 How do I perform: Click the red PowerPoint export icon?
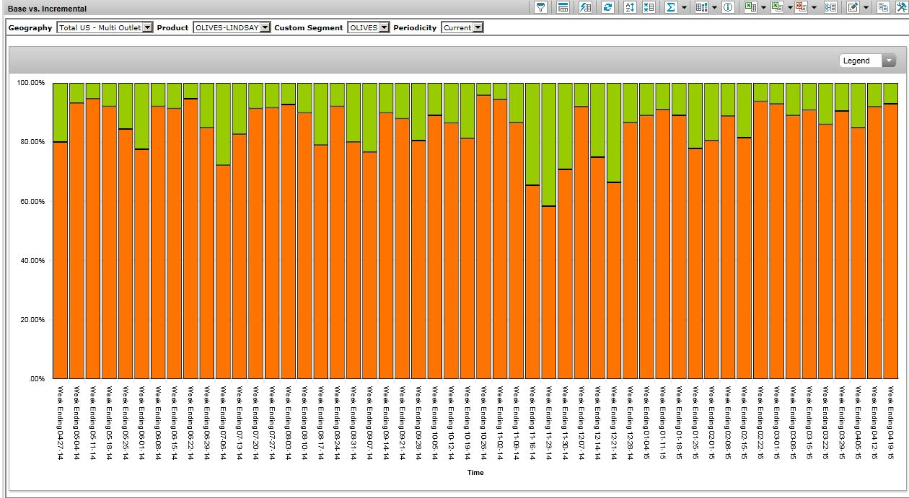801,7
